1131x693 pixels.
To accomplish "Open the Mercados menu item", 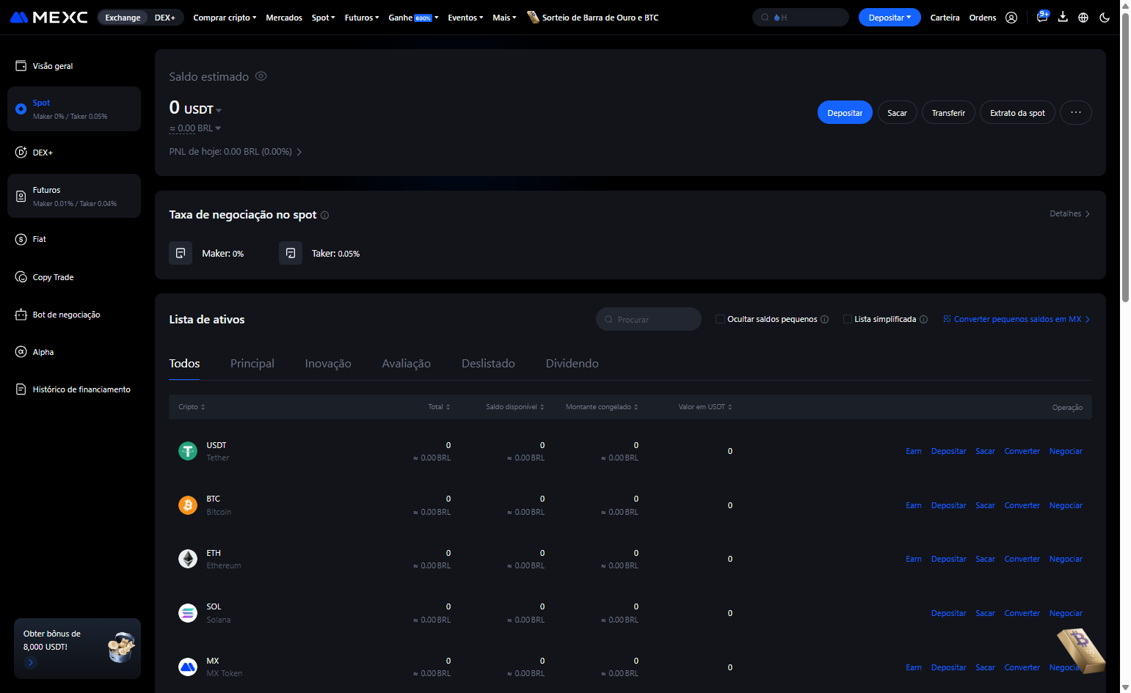I will [x=284, y=18].
